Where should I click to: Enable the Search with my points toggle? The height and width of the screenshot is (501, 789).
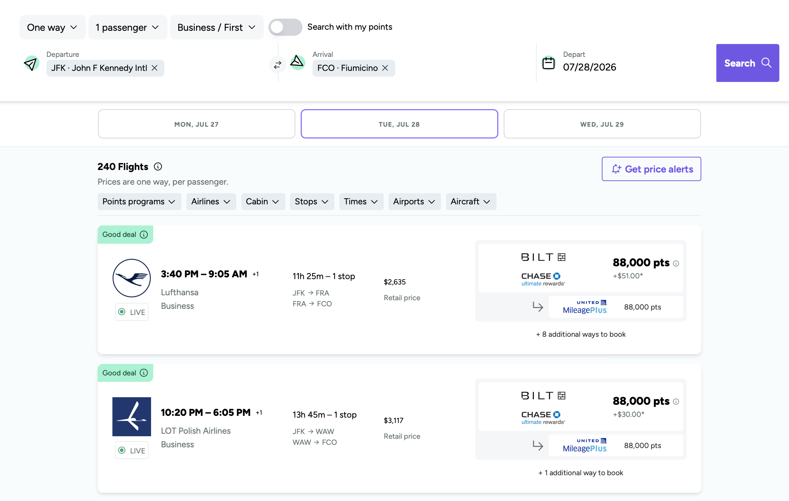pyautogui.click(x=285, y=27)
